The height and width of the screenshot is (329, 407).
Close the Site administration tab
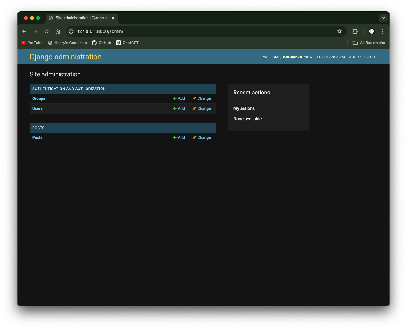click(113, 18)
